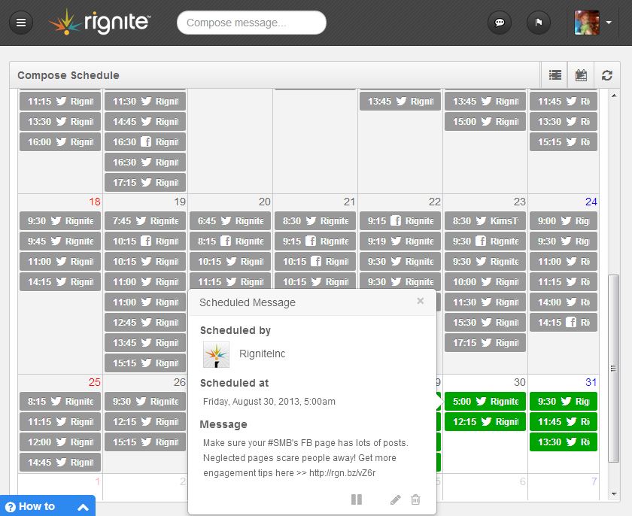Switch to list view of schedule
This screenshot has width=632, height=516.
(x=555, y=75)
